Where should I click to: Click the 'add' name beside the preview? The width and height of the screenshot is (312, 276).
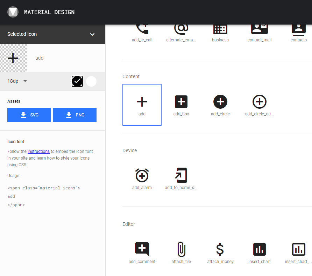40,58
